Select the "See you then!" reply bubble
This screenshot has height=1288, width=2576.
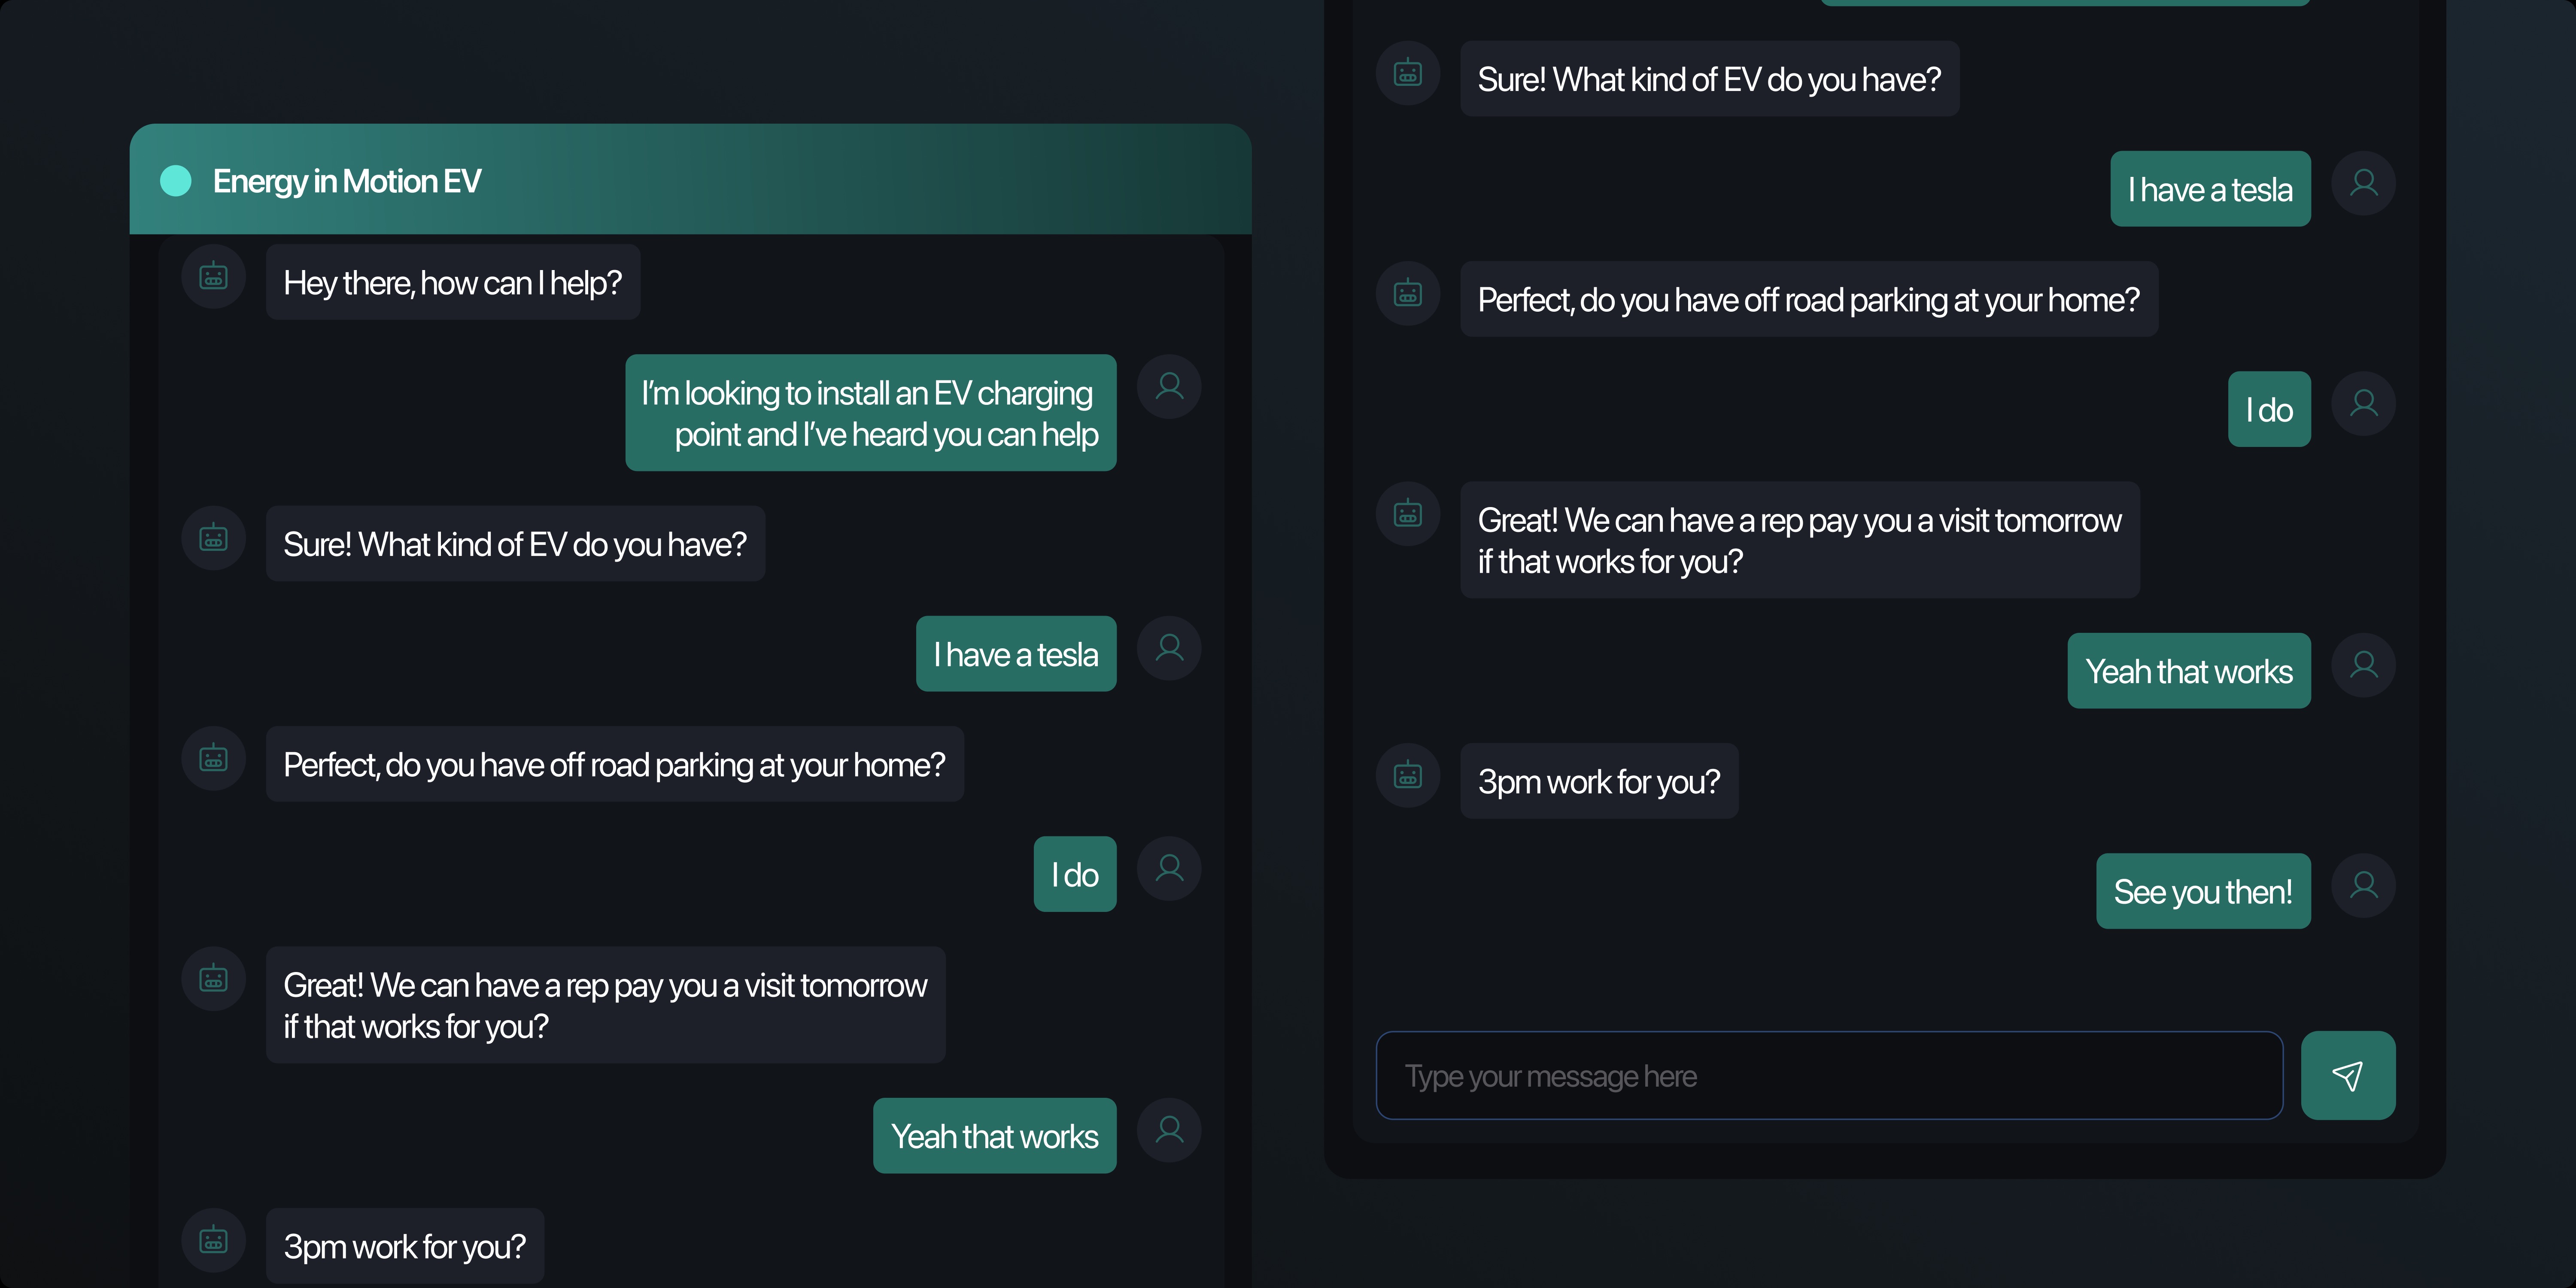[2202, 891]
